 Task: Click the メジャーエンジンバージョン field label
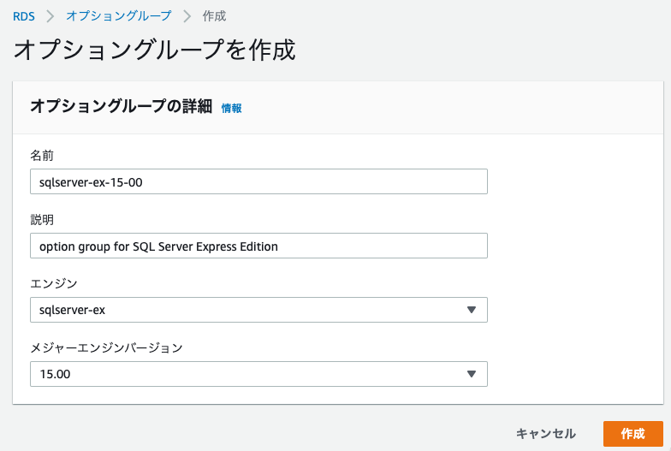106,347
